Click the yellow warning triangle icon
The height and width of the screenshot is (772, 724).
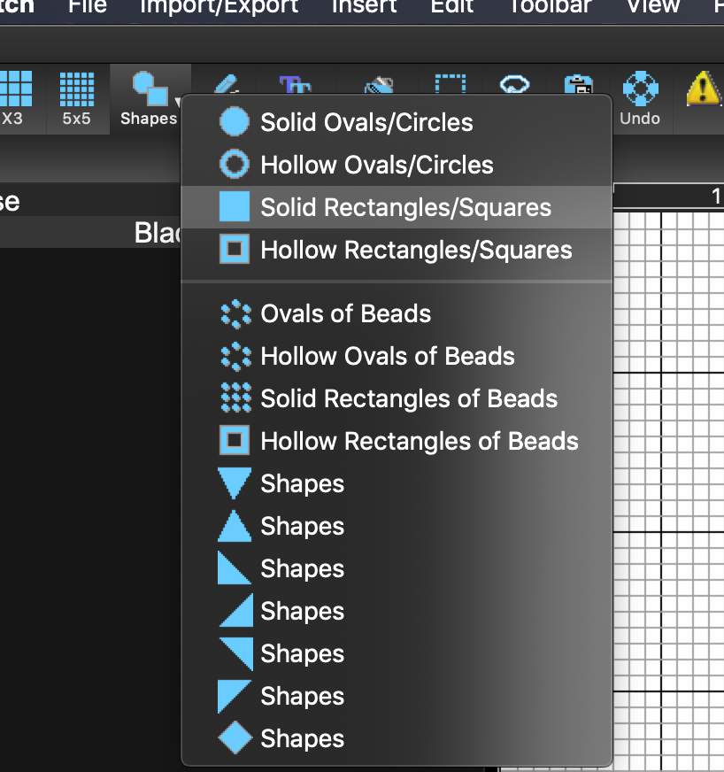[704, 89]
